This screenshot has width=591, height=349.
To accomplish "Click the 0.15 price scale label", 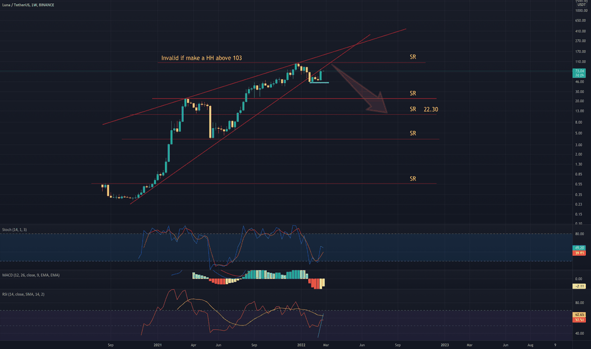I will coord(580,214).
